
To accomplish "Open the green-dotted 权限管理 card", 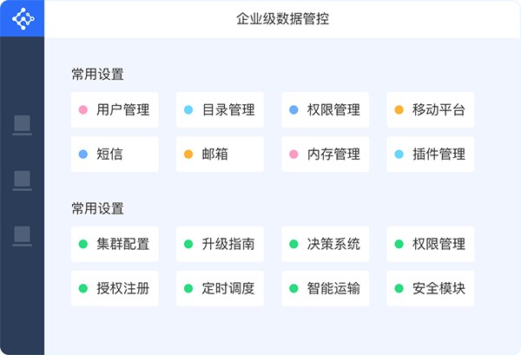I will click(430, 244).
